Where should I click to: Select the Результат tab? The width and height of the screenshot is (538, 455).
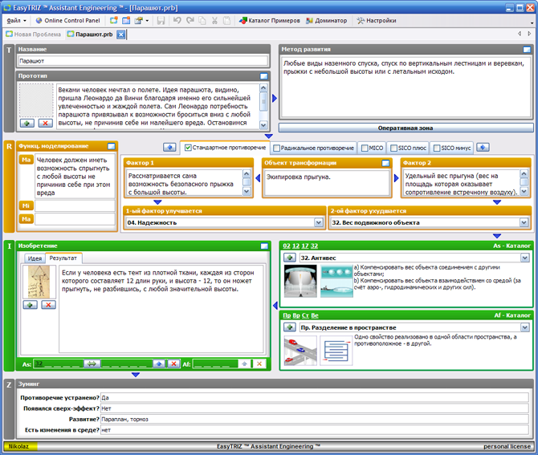(63, 258)
